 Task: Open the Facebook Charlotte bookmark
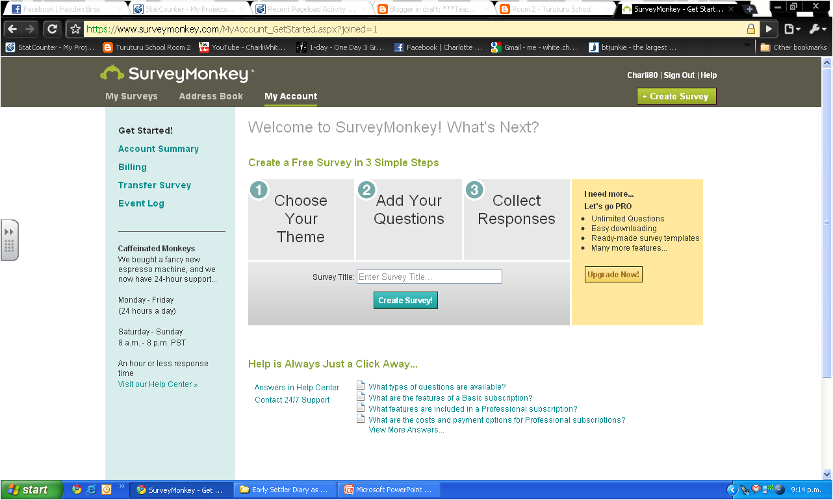pos(438,47)
